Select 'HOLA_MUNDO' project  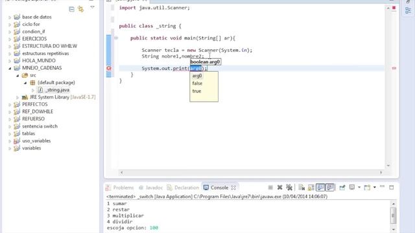pos(39,60)
